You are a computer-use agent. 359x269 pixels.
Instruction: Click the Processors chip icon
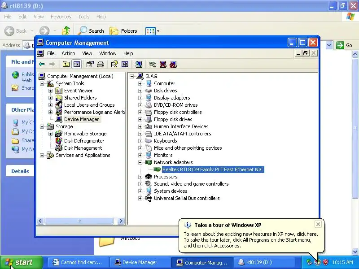pos(149,177)
